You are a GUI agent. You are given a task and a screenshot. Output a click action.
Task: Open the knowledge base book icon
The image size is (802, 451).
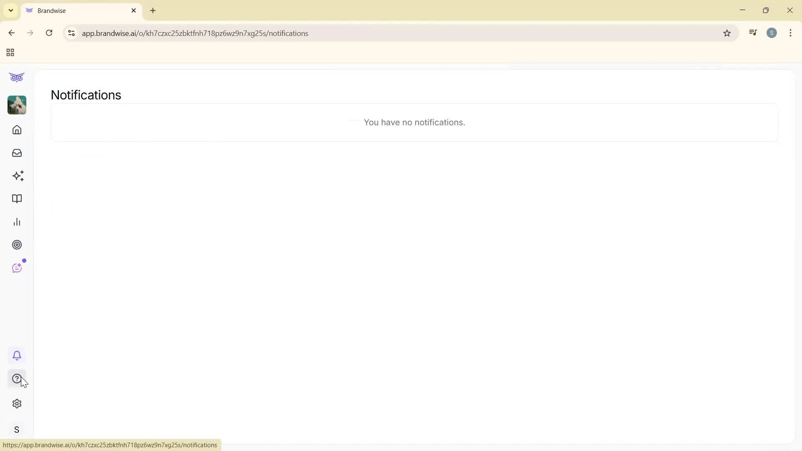tap(17, 199)
